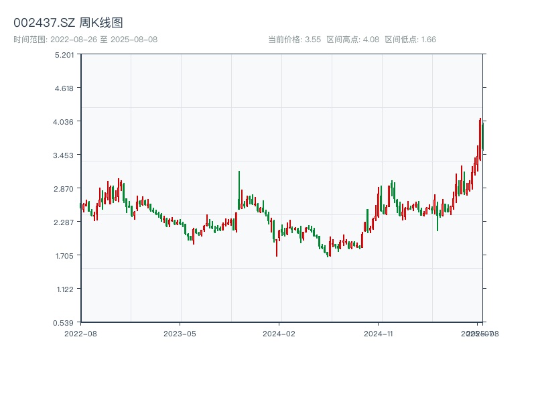This screenshot has height=402, width=536.
Task: Click the 区间低点 1.66 label
Action: click(411, 40)
